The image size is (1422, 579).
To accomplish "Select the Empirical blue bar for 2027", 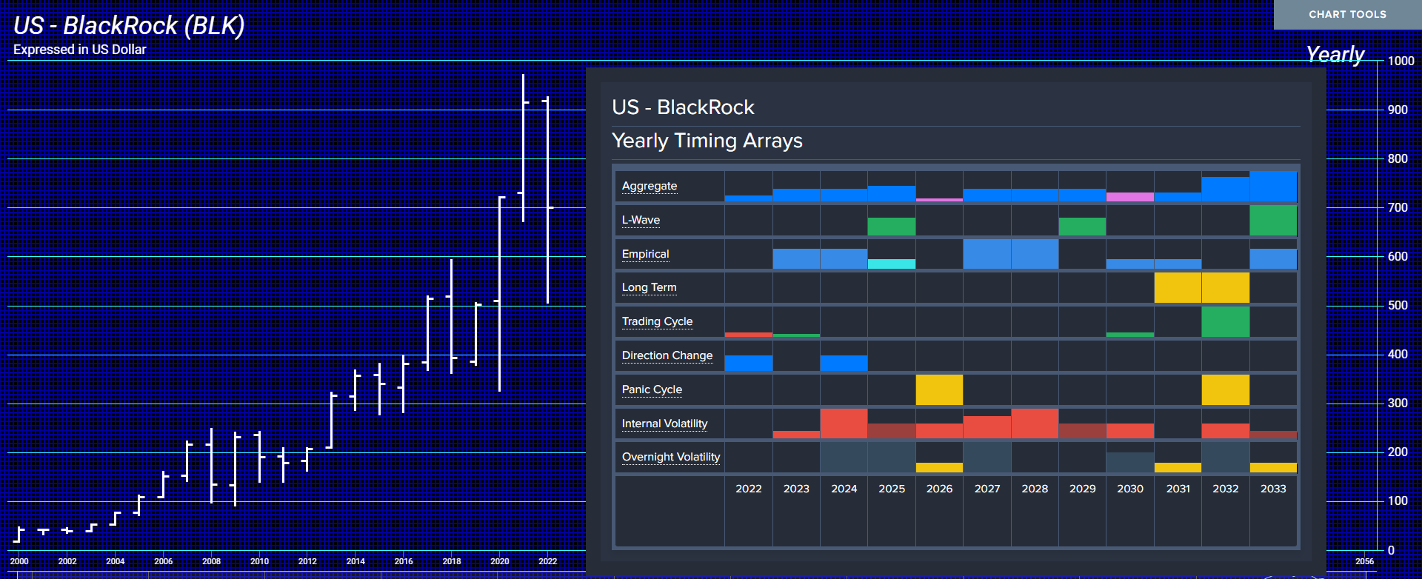I will point(987,254).
